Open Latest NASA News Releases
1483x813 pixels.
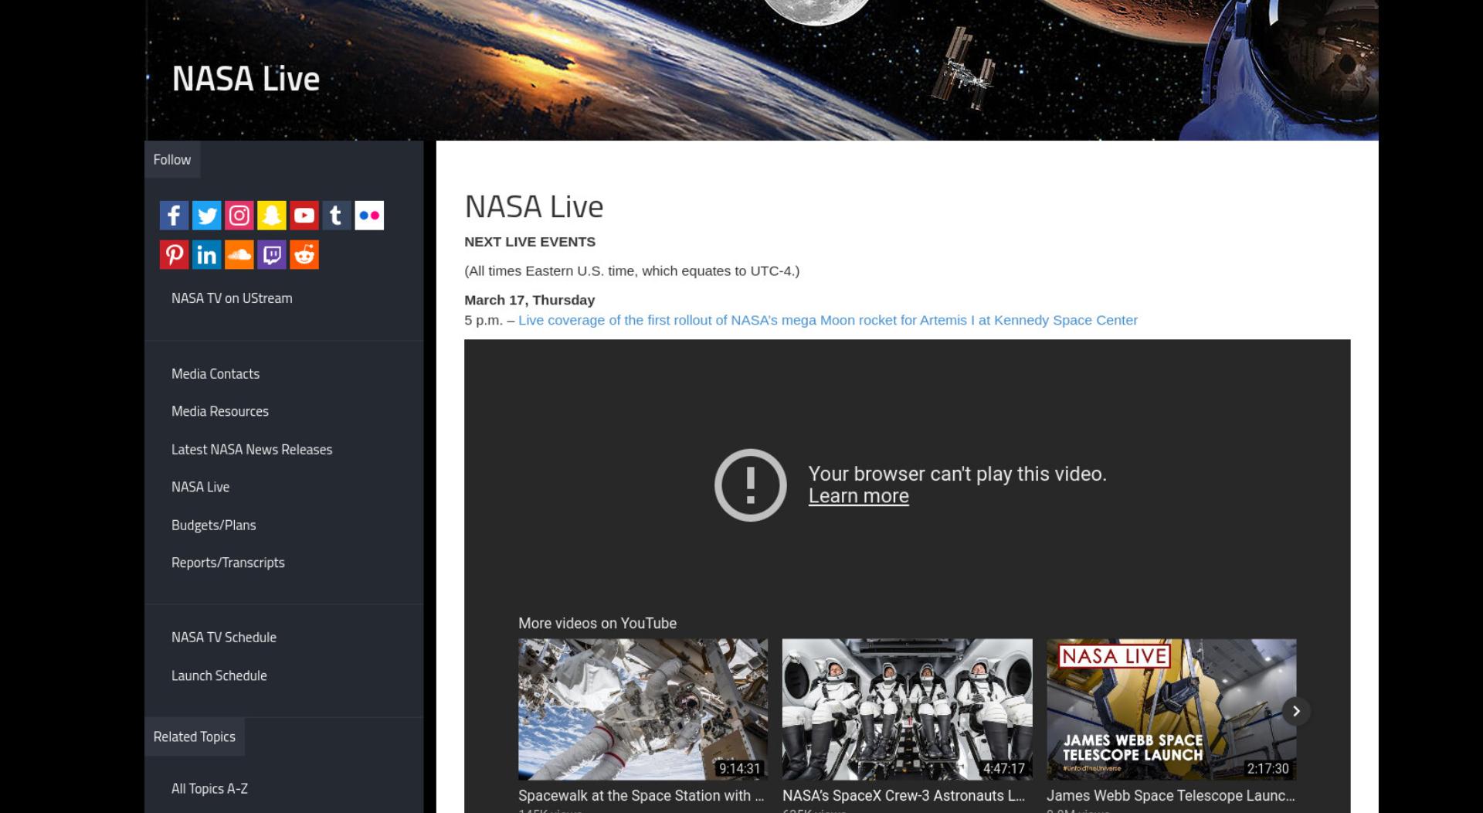point(252,449)
